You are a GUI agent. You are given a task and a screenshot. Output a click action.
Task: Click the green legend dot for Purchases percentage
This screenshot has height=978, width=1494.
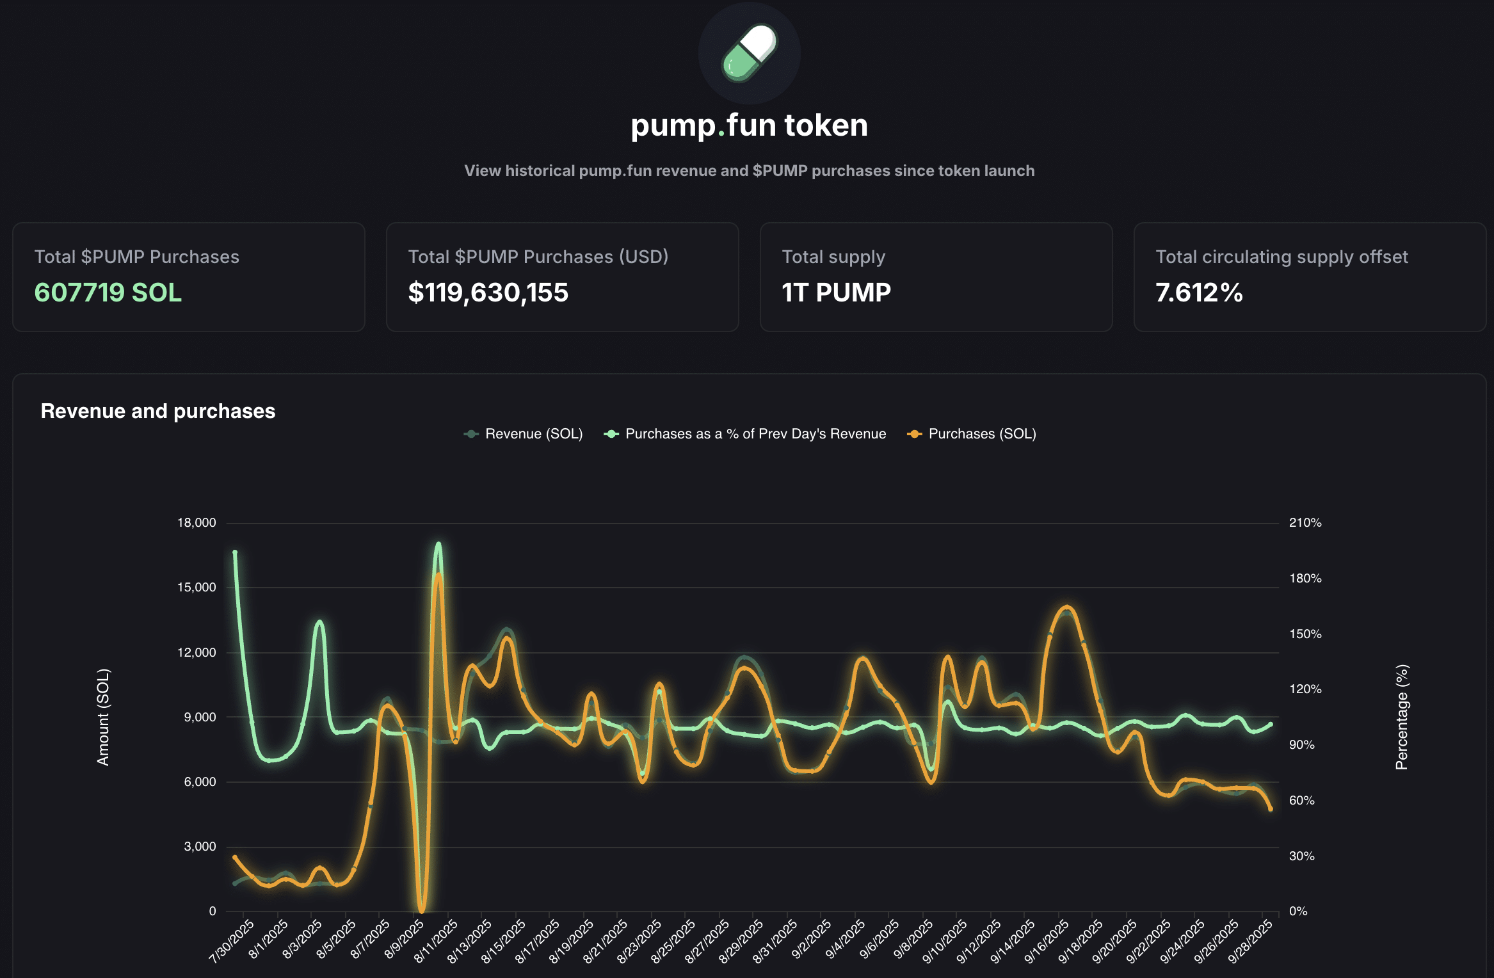[x=610, y=434]
